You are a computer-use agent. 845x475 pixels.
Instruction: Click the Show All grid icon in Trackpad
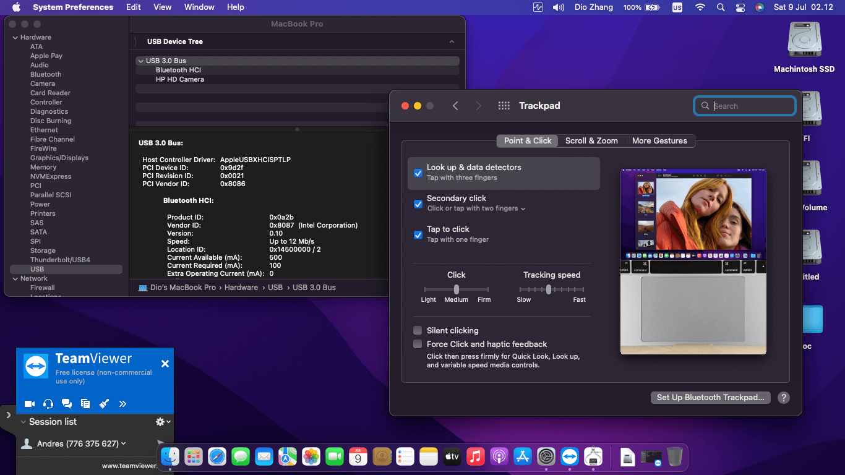[504, 106]
